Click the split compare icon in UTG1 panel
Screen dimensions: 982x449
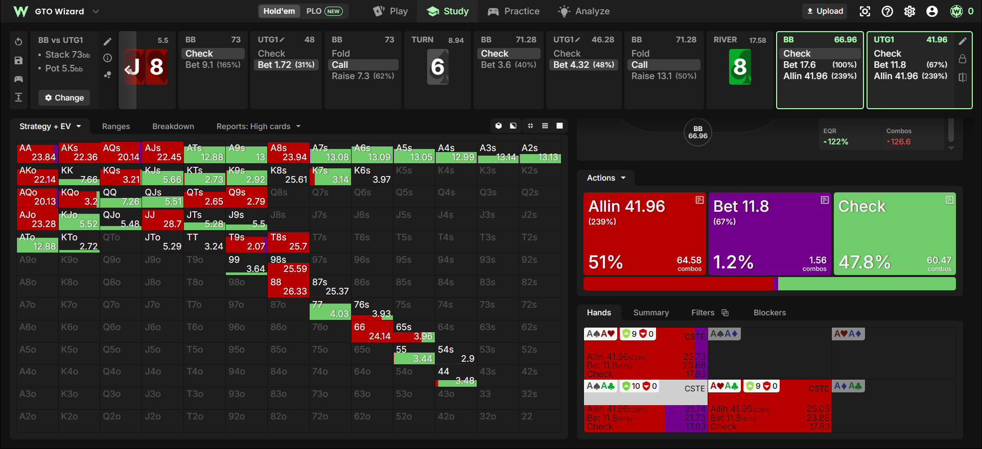coord(963,77)
